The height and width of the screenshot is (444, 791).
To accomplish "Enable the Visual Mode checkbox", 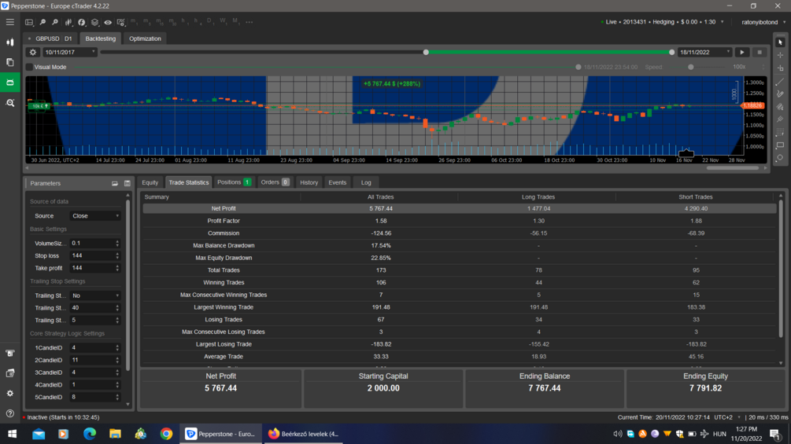I will 30,67.
